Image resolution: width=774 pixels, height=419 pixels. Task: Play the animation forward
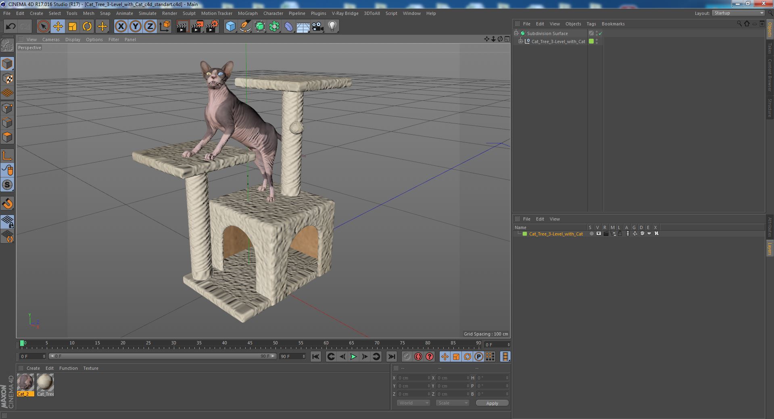[353, 356]
